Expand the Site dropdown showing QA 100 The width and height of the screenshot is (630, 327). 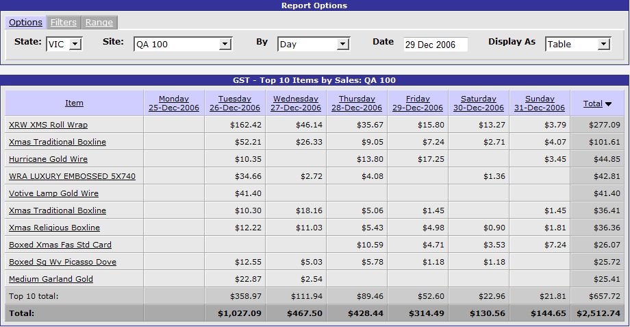tap(183, 44)
